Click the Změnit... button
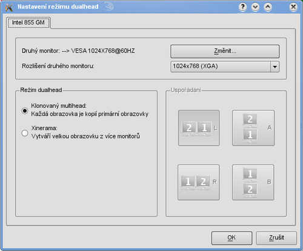This screenshot has height=251, width=303. click(x=225, y=51)
